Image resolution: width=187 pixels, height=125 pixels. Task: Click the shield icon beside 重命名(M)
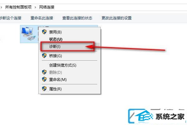click(x=44, y=79)
